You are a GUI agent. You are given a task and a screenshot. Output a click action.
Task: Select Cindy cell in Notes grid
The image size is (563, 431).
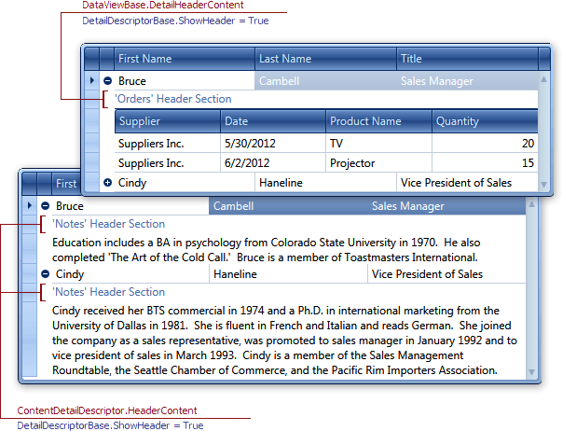point(130,274)
